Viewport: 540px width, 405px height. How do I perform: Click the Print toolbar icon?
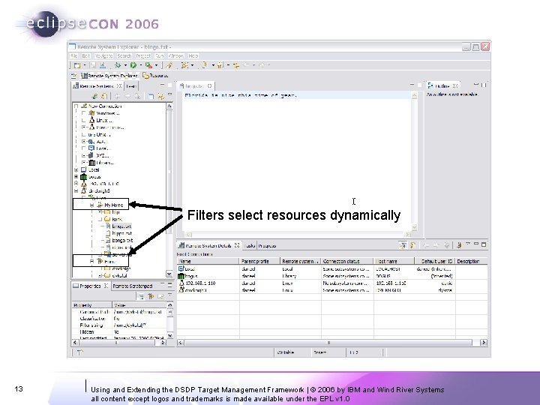[103, 65]
